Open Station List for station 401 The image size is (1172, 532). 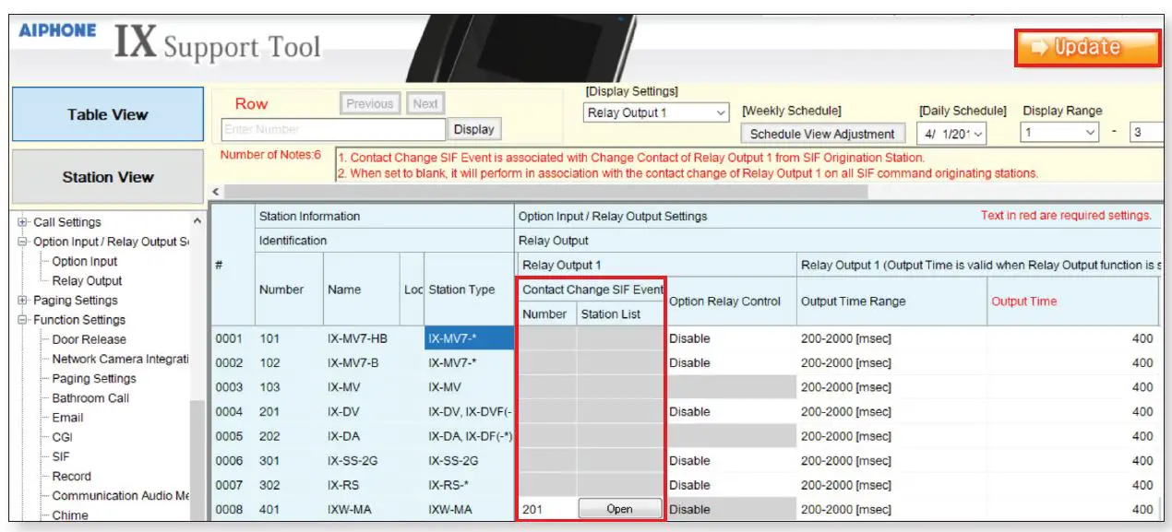coord(619,509)
